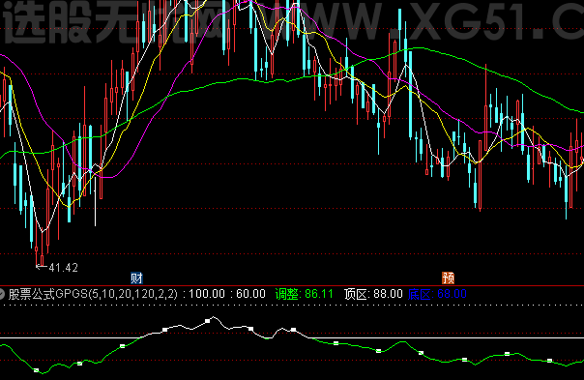The width and height of the screenshot is (584, 380).
Task: Select the 顶区: 88.00 value label
Action: (x=373, y=294)
